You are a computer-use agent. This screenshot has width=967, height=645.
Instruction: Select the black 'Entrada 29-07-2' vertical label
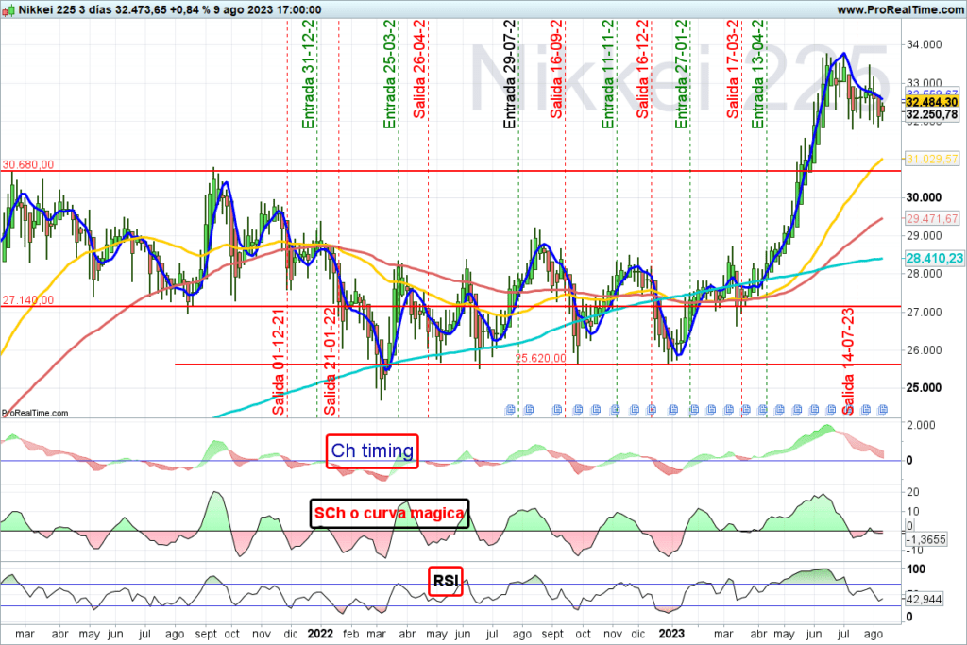coord(509,74)
